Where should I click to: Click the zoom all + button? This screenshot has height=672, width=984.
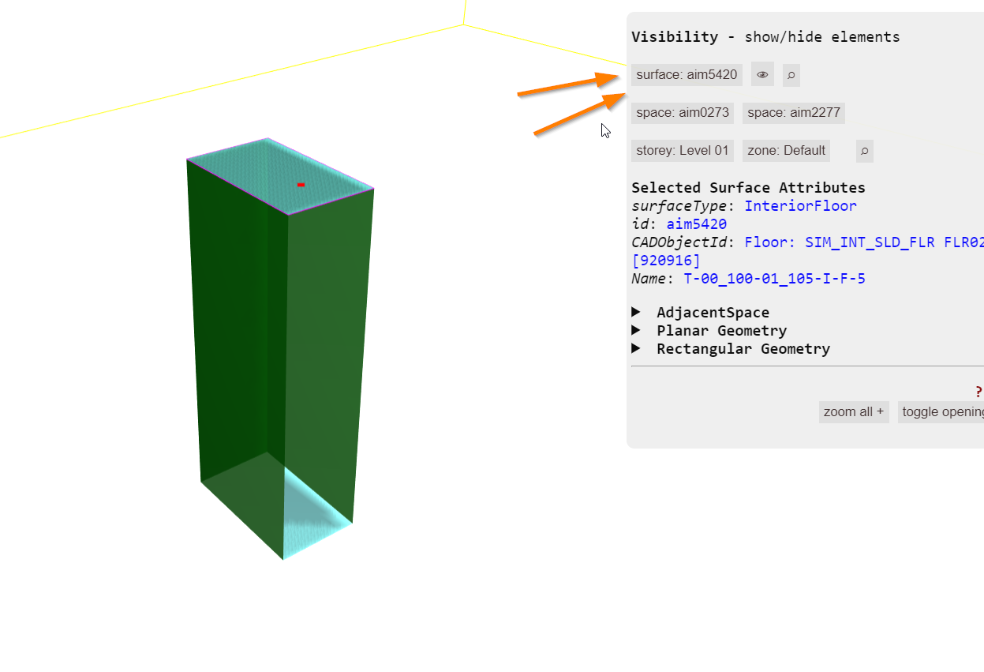854,412
